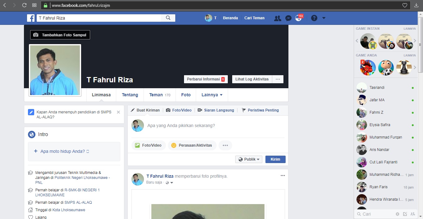
Task: Select the Linimasa tab
Action: pyautogui.click(x=101, y=95)
